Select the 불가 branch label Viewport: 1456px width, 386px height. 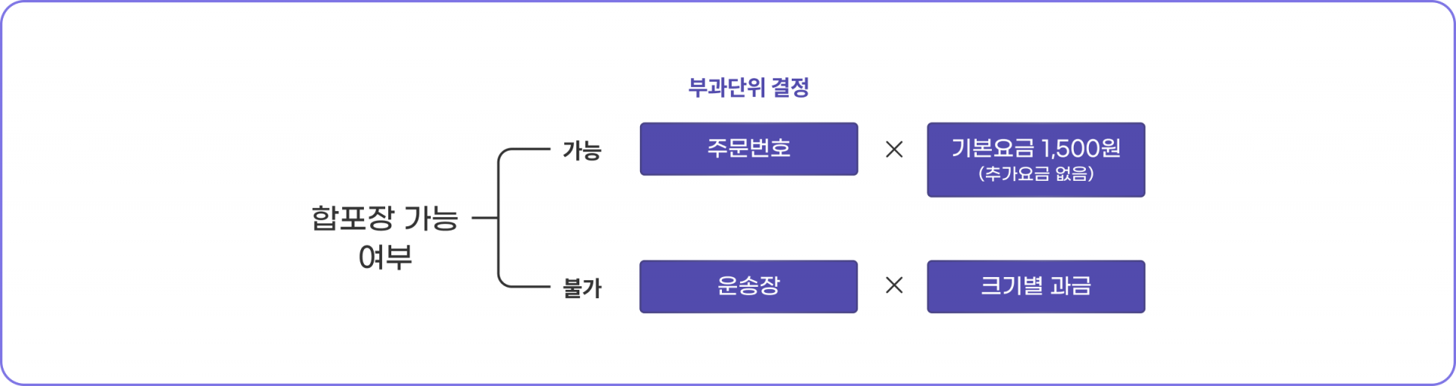582,288
